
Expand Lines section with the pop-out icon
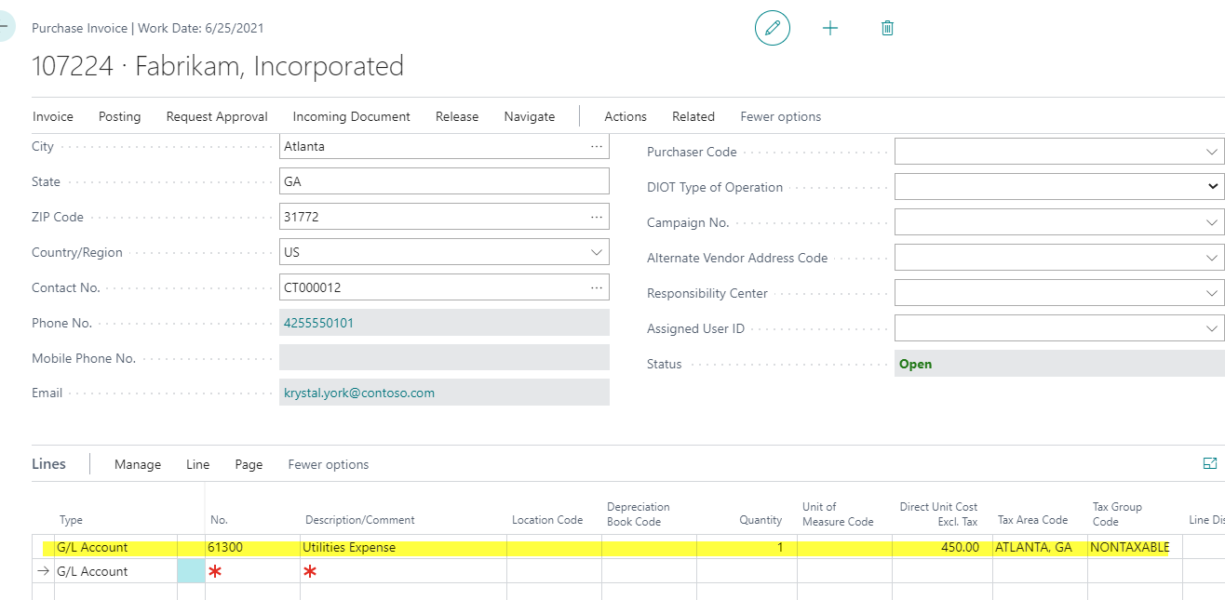(1209, 463)
